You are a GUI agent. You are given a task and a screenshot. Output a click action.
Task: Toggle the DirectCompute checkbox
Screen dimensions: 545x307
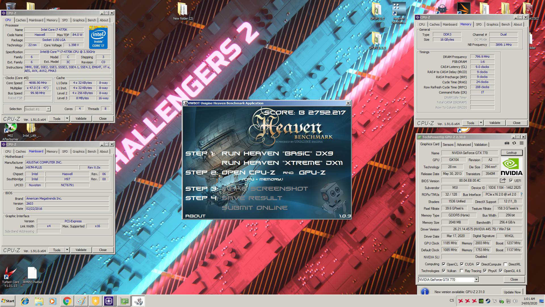pos(478,264)
